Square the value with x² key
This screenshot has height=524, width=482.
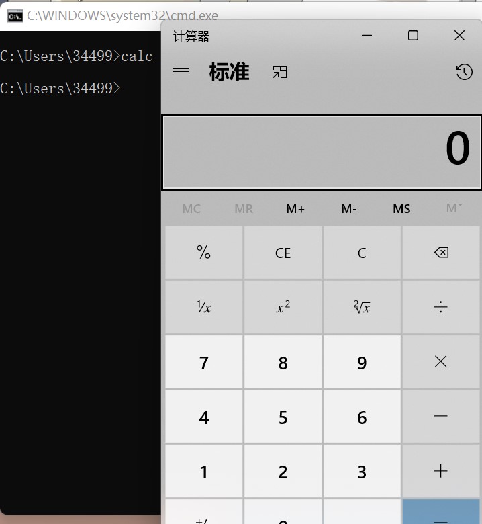coord(283,307)
